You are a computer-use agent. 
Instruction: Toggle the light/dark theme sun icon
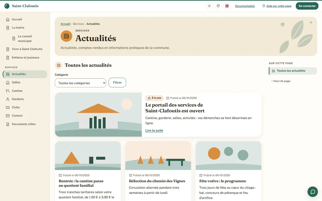209,6
